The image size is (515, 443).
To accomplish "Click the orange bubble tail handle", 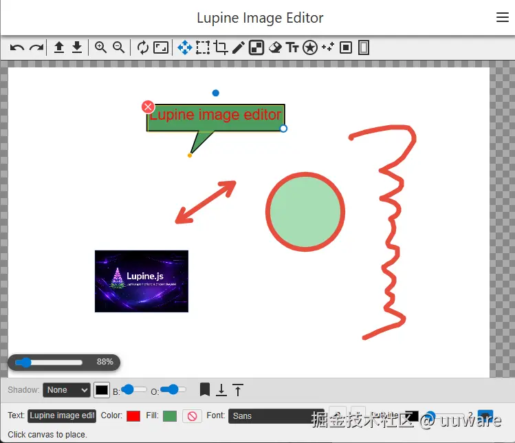I will pos(190,155).
